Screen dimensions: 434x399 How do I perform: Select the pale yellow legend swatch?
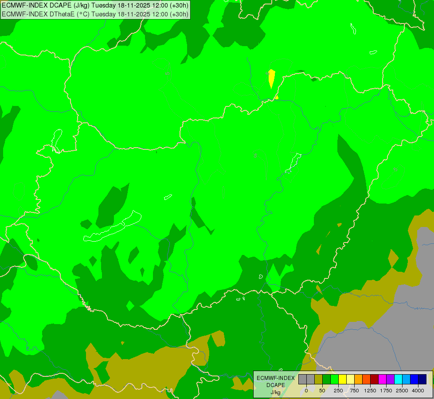(350, 379)
